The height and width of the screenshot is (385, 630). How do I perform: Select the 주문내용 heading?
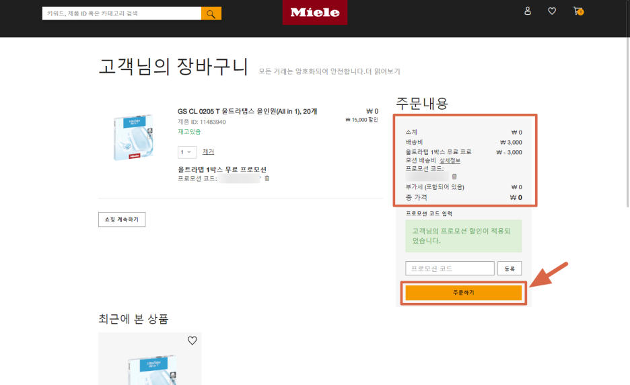tap(422, 103)
